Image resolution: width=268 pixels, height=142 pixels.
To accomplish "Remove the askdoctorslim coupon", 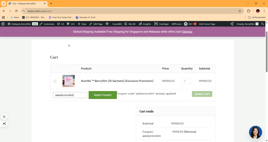I will pyautogui.click(x=190, y=132).
